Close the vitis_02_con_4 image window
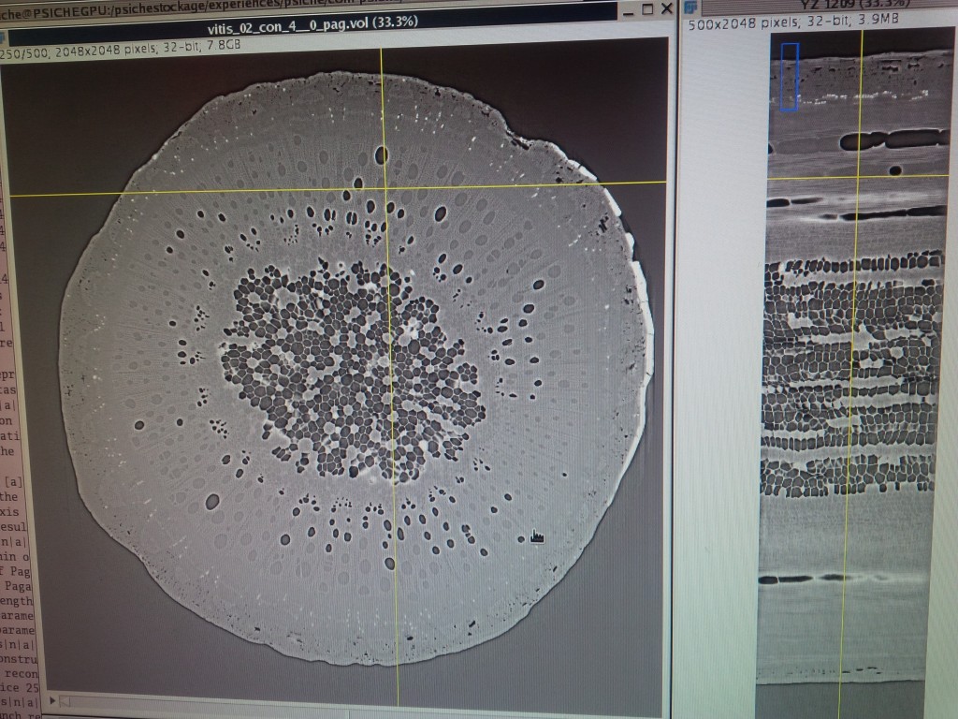This screenshot has width=958, height=719. pos(666,8)
